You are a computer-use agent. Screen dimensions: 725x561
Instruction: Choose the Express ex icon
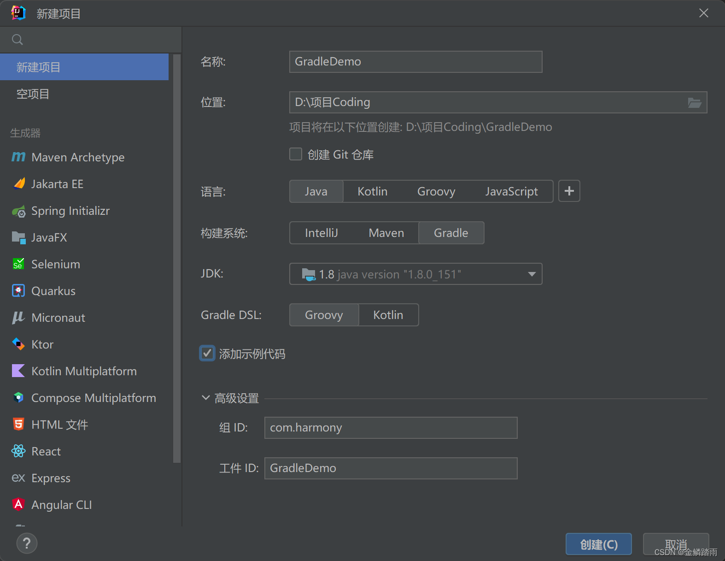pyautogui.click(x=18, y=478)
